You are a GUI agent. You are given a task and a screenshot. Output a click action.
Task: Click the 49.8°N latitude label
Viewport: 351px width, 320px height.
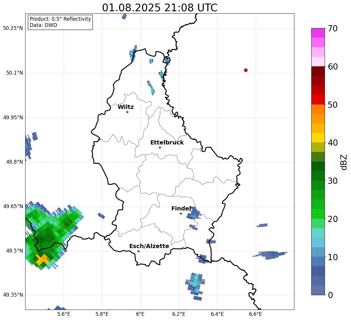click(15, 162)
